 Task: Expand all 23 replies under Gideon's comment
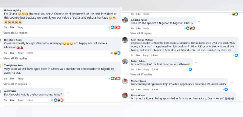[15, 33]
